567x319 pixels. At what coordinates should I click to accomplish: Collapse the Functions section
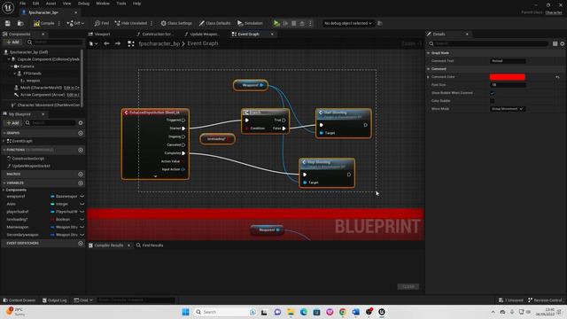pos(4,150)
